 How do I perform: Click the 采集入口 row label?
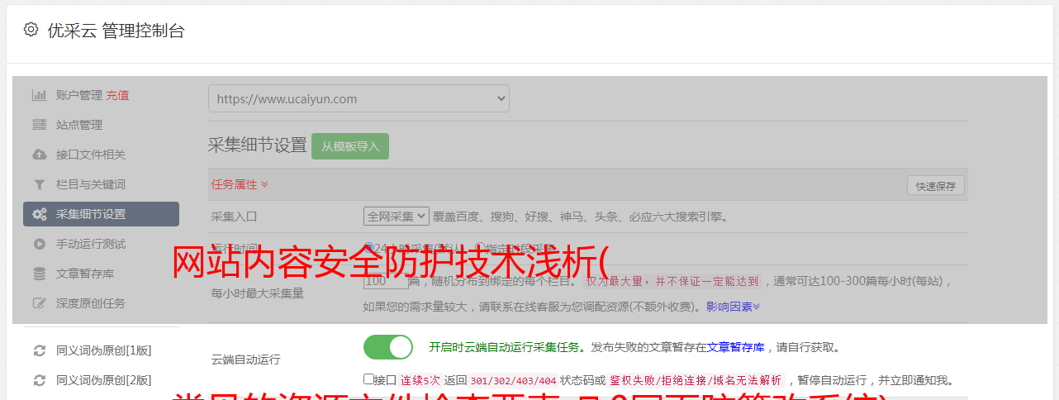tap(235, 217)
